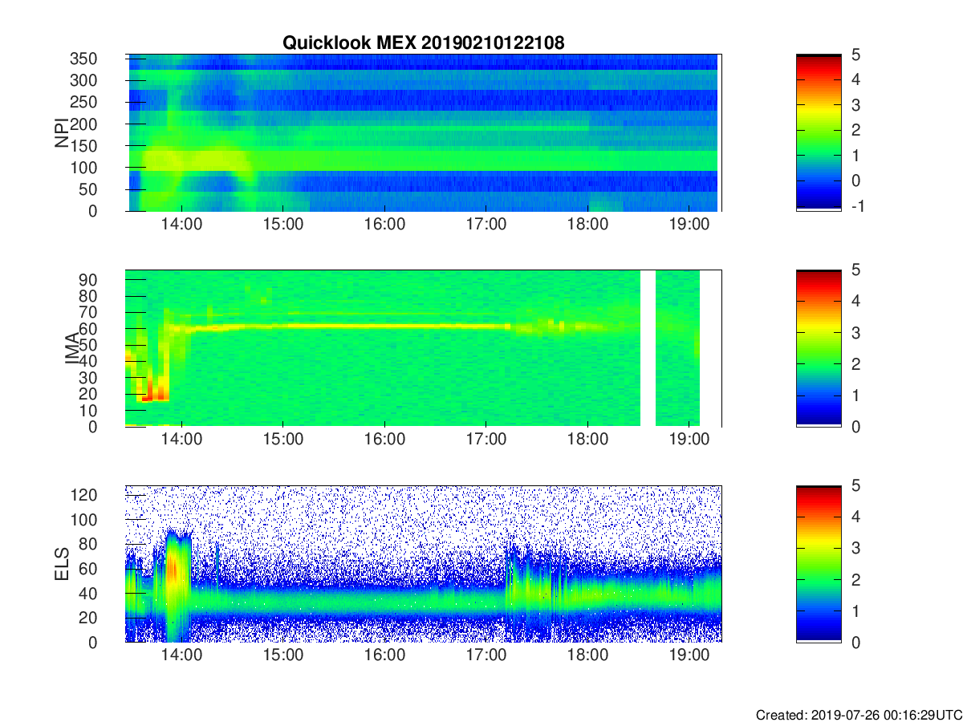Click the red low-energy patch in IMA panel
The height and width of the screenshot is (722, 963).
[x=153, y=393]
